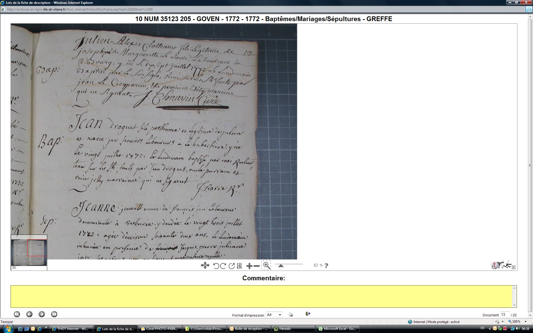
Task: Select the pan/move image tool
Action: [x=205, y=266]
